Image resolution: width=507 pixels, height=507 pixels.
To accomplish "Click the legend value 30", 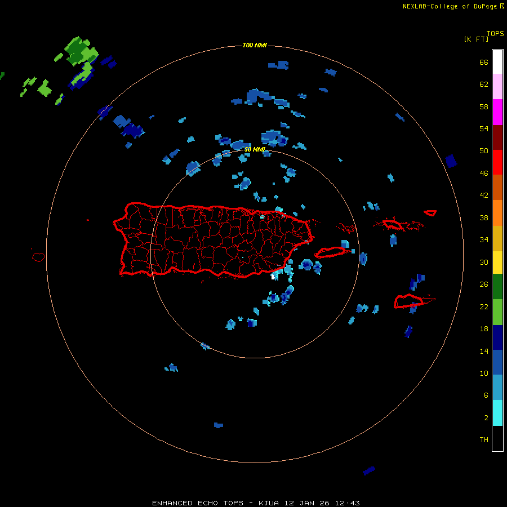I will (x=484, y=262).
